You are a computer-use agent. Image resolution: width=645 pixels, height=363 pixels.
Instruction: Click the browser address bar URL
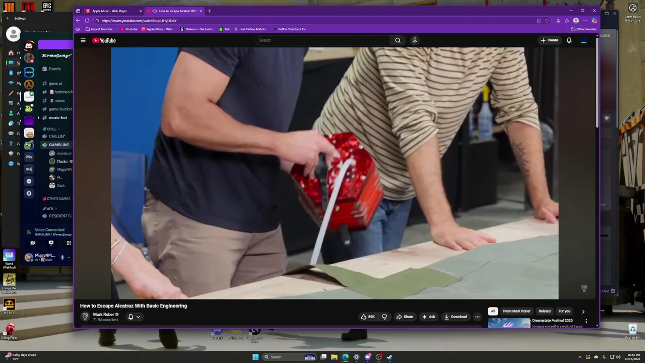coord(139,21)
